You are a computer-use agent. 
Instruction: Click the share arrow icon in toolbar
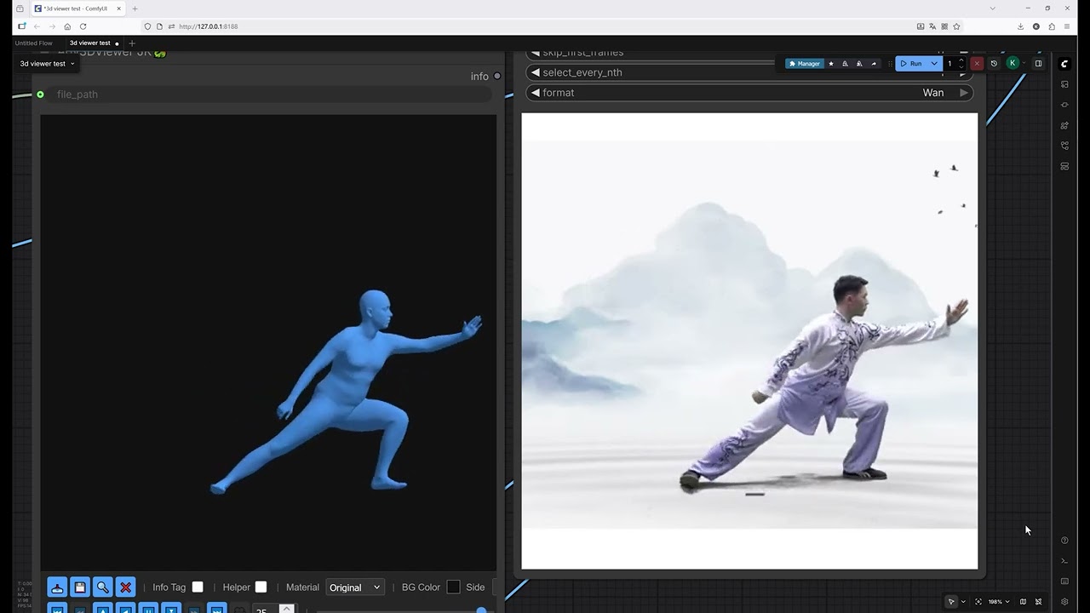coord(874,64)
